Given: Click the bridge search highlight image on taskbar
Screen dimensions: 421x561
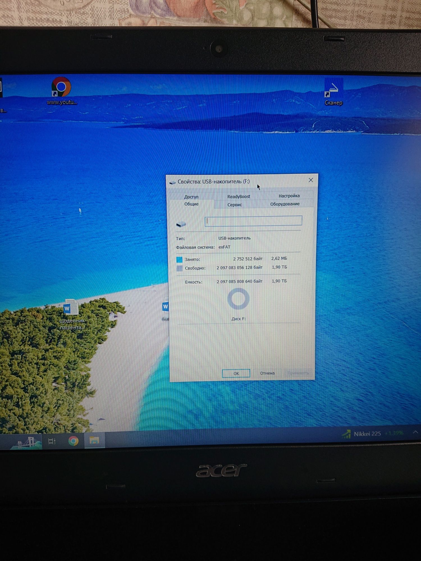Looking at the screenshot, I should (x=26, y=442).
